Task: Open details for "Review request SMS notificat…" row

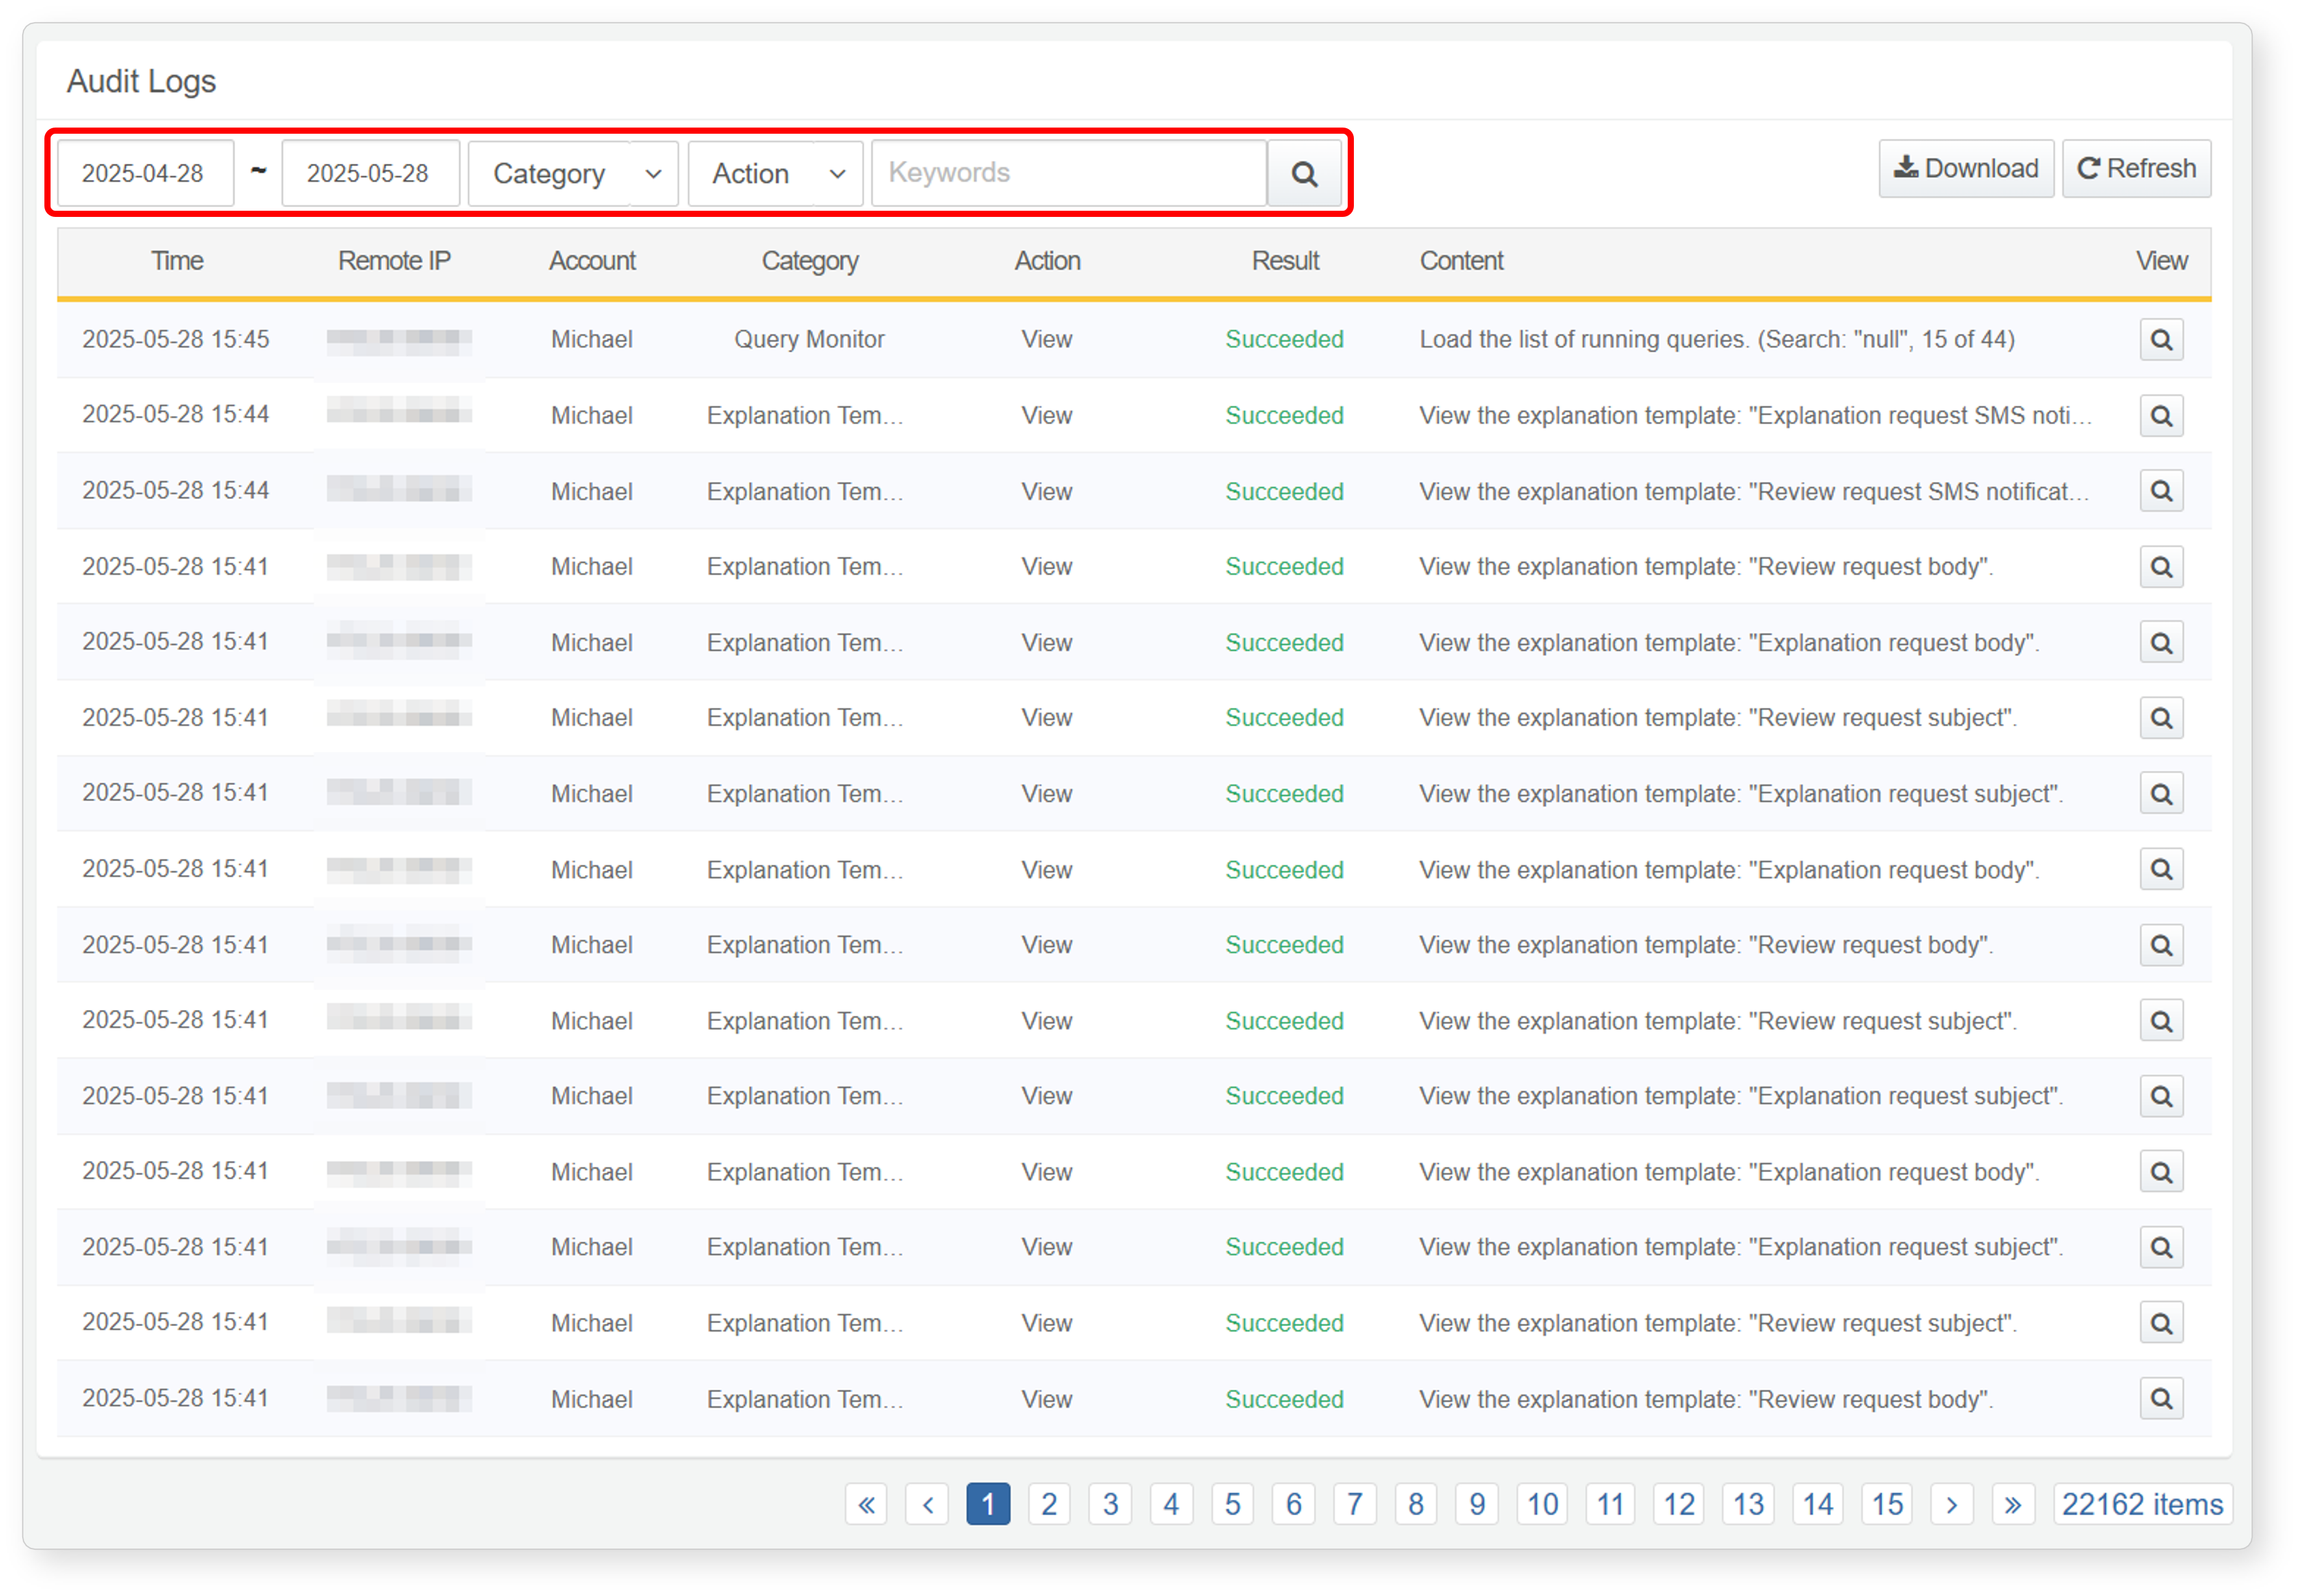Action: pyautogui.click(x=2161, y=491)
